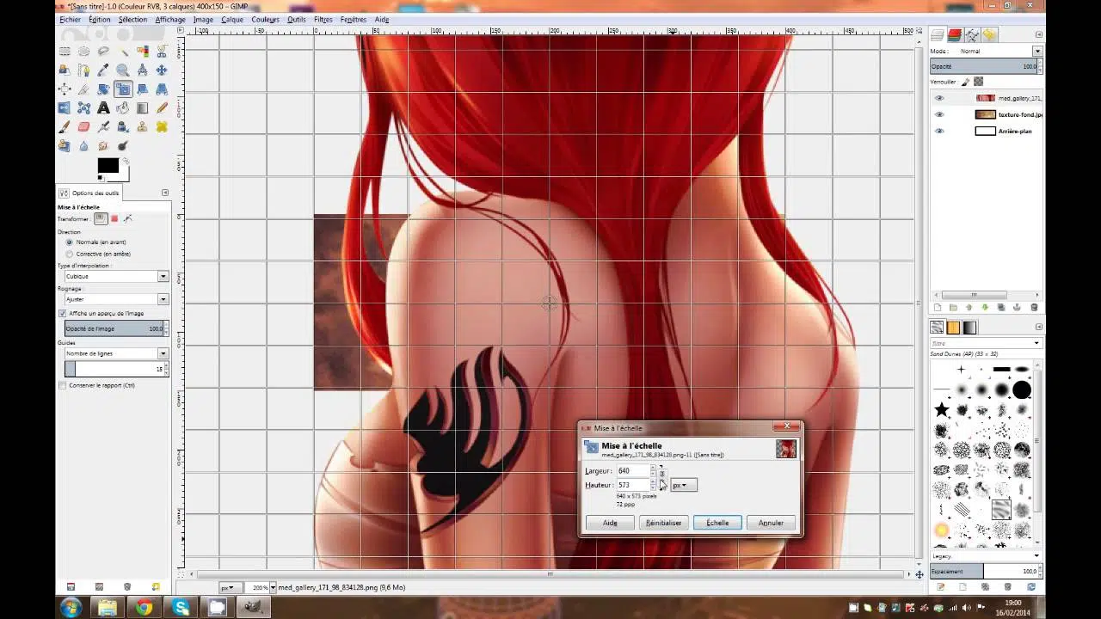Click the anchor layer icon

(1018, 307)
